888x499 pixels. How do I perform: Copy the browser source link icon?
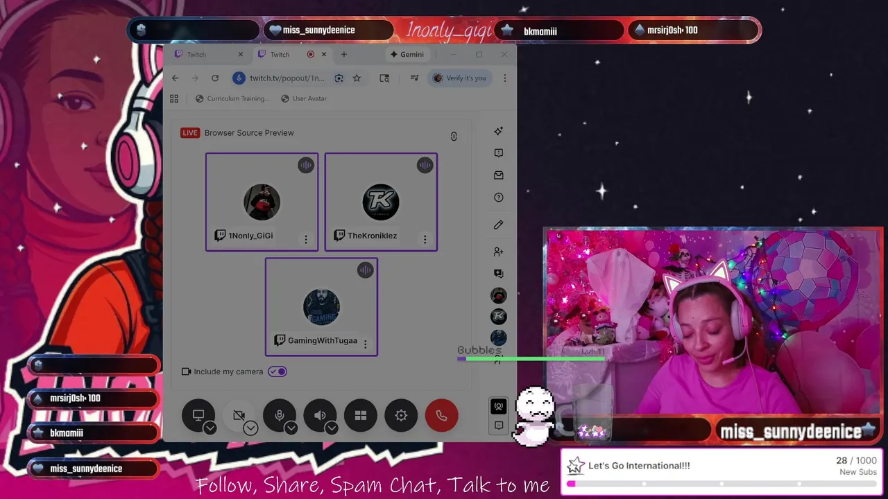pyautogui.click(x=454, y=137)
